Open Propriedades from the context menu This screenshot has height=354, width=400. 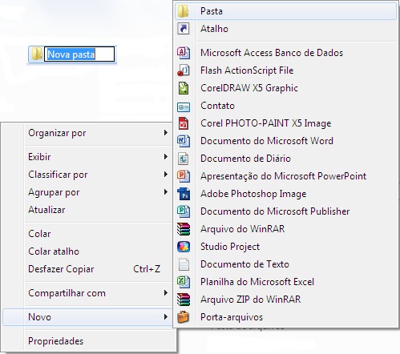(55, 341)
